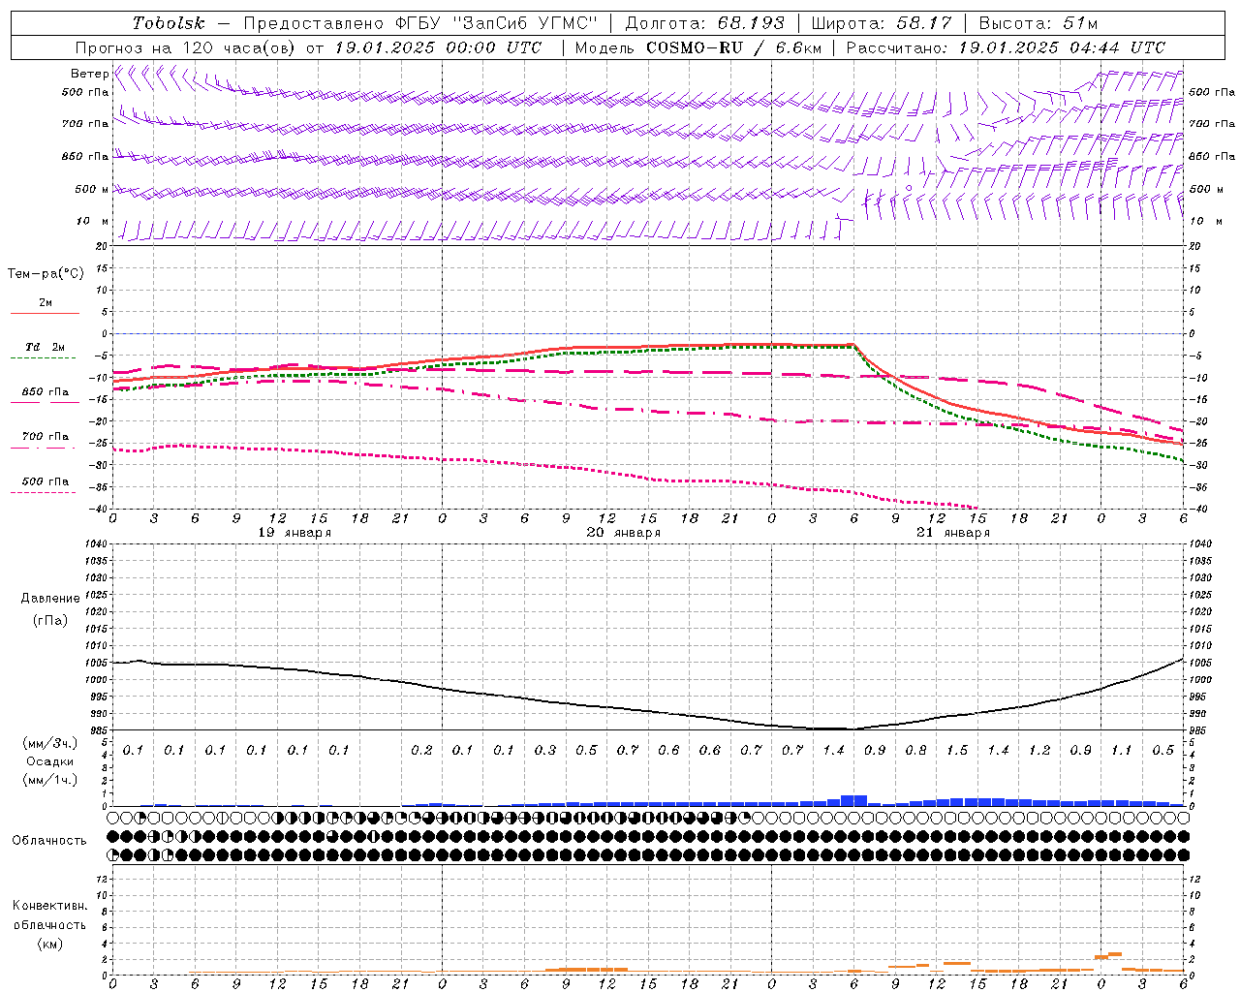Viewport: 1240px width, 992px height.
Task: Click the "(гПа)" pressure unit label
Action: [50, 620]
